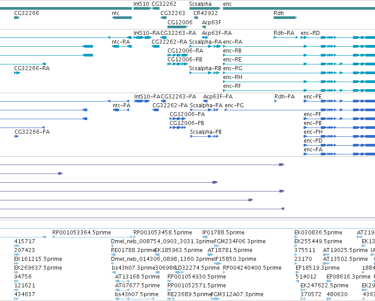The height and width of the screenshot is (301, 375).
Task: Click the CG12006-RB transcript label
Action: [x=185, y=60]
